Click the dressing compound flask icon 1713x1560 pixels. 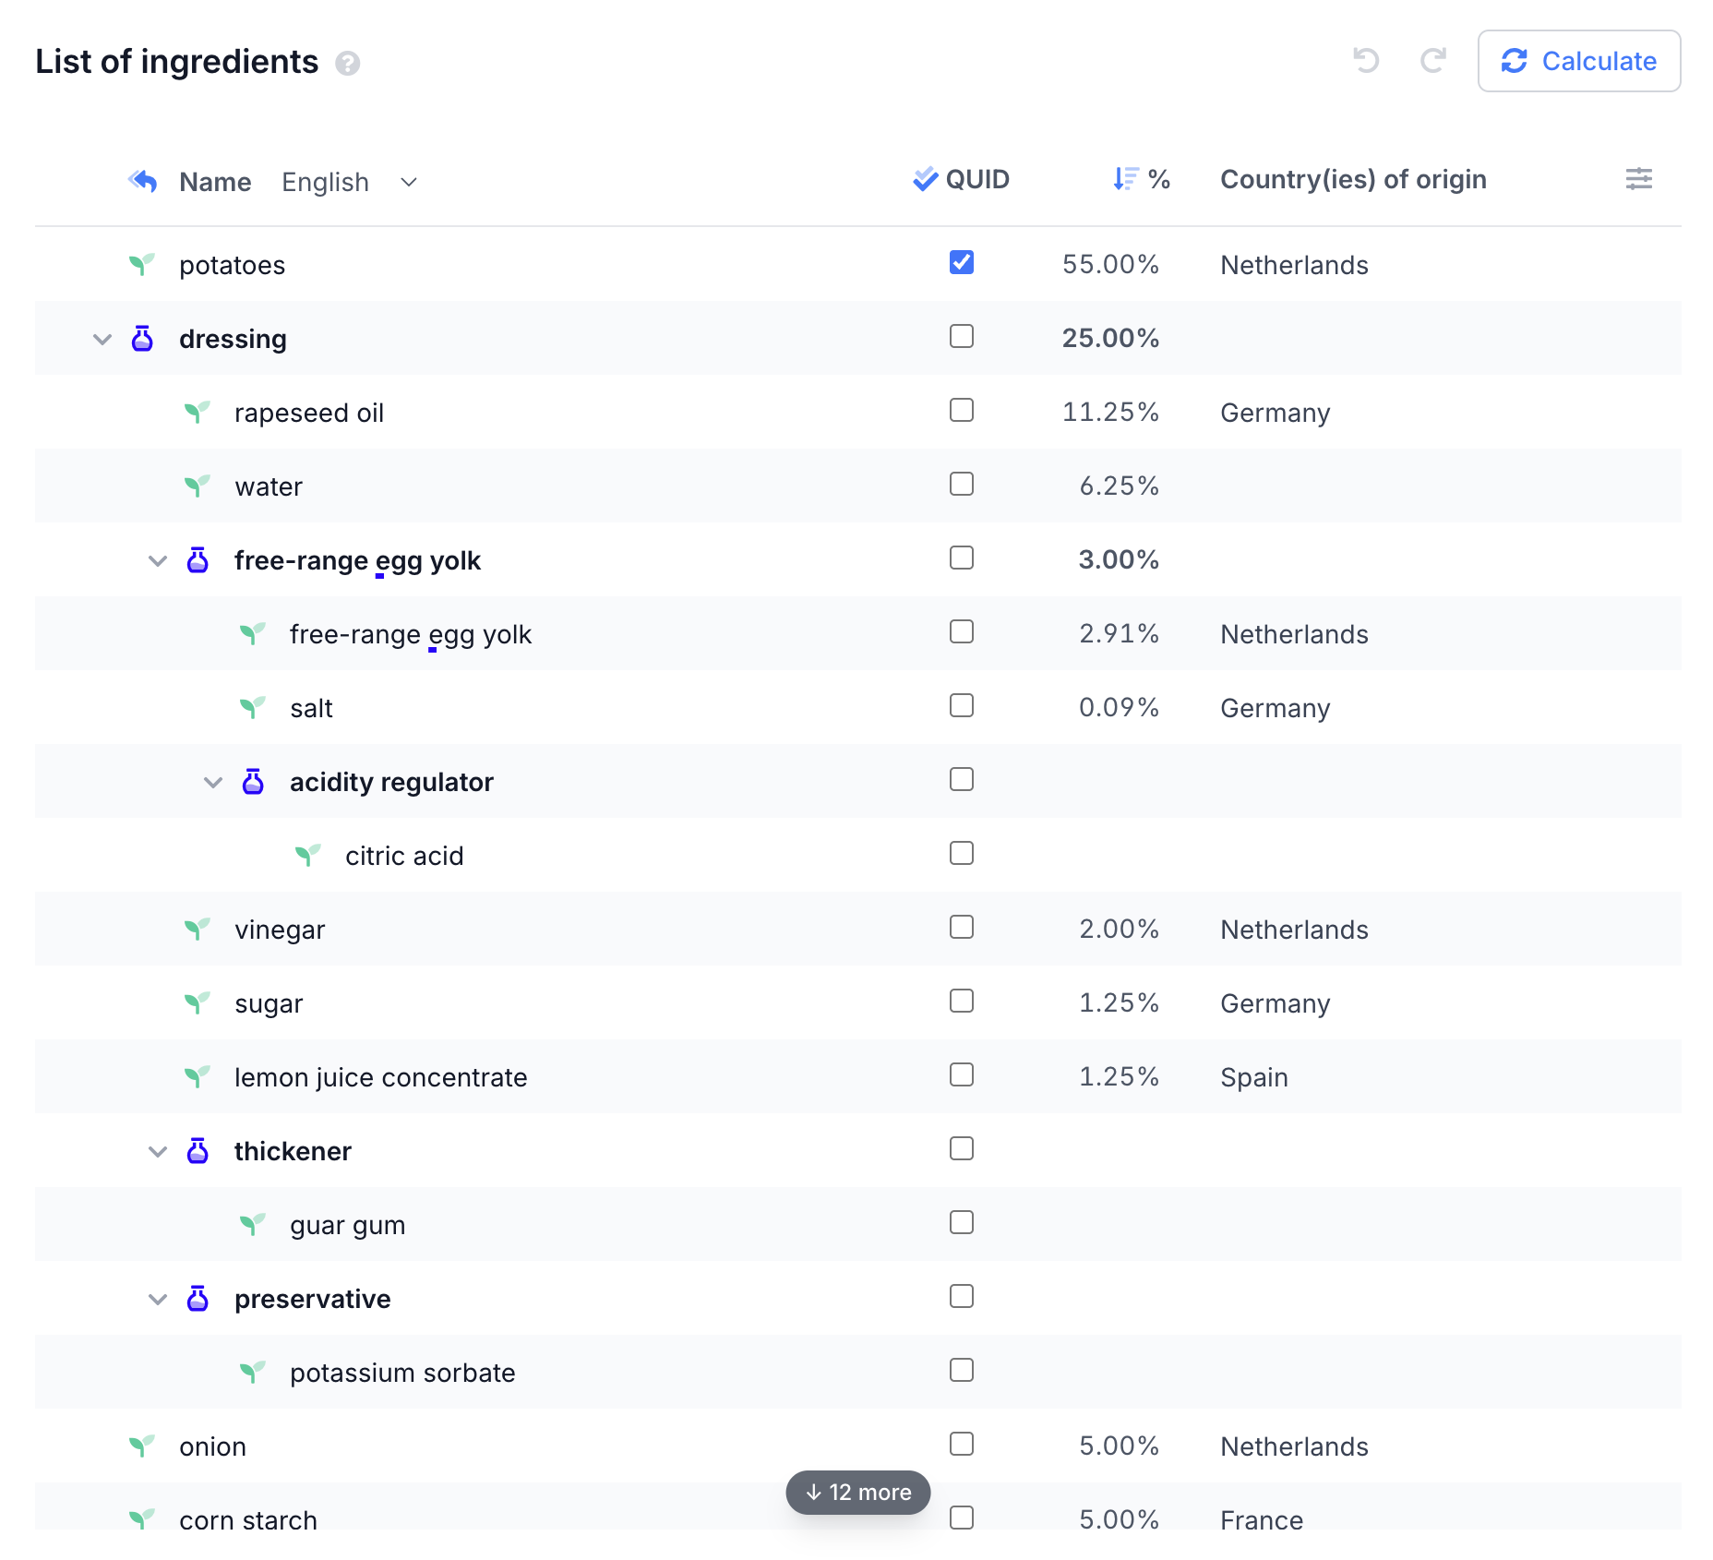point(142,339)
